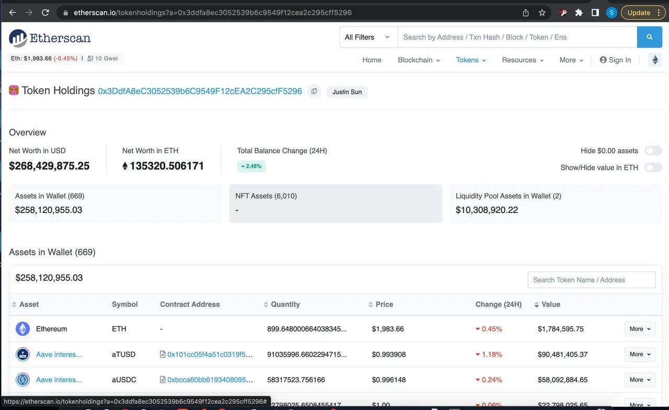Reload the page with the refresh icon
The height and width of the screenshot is (410, 669).
(45, 13)
